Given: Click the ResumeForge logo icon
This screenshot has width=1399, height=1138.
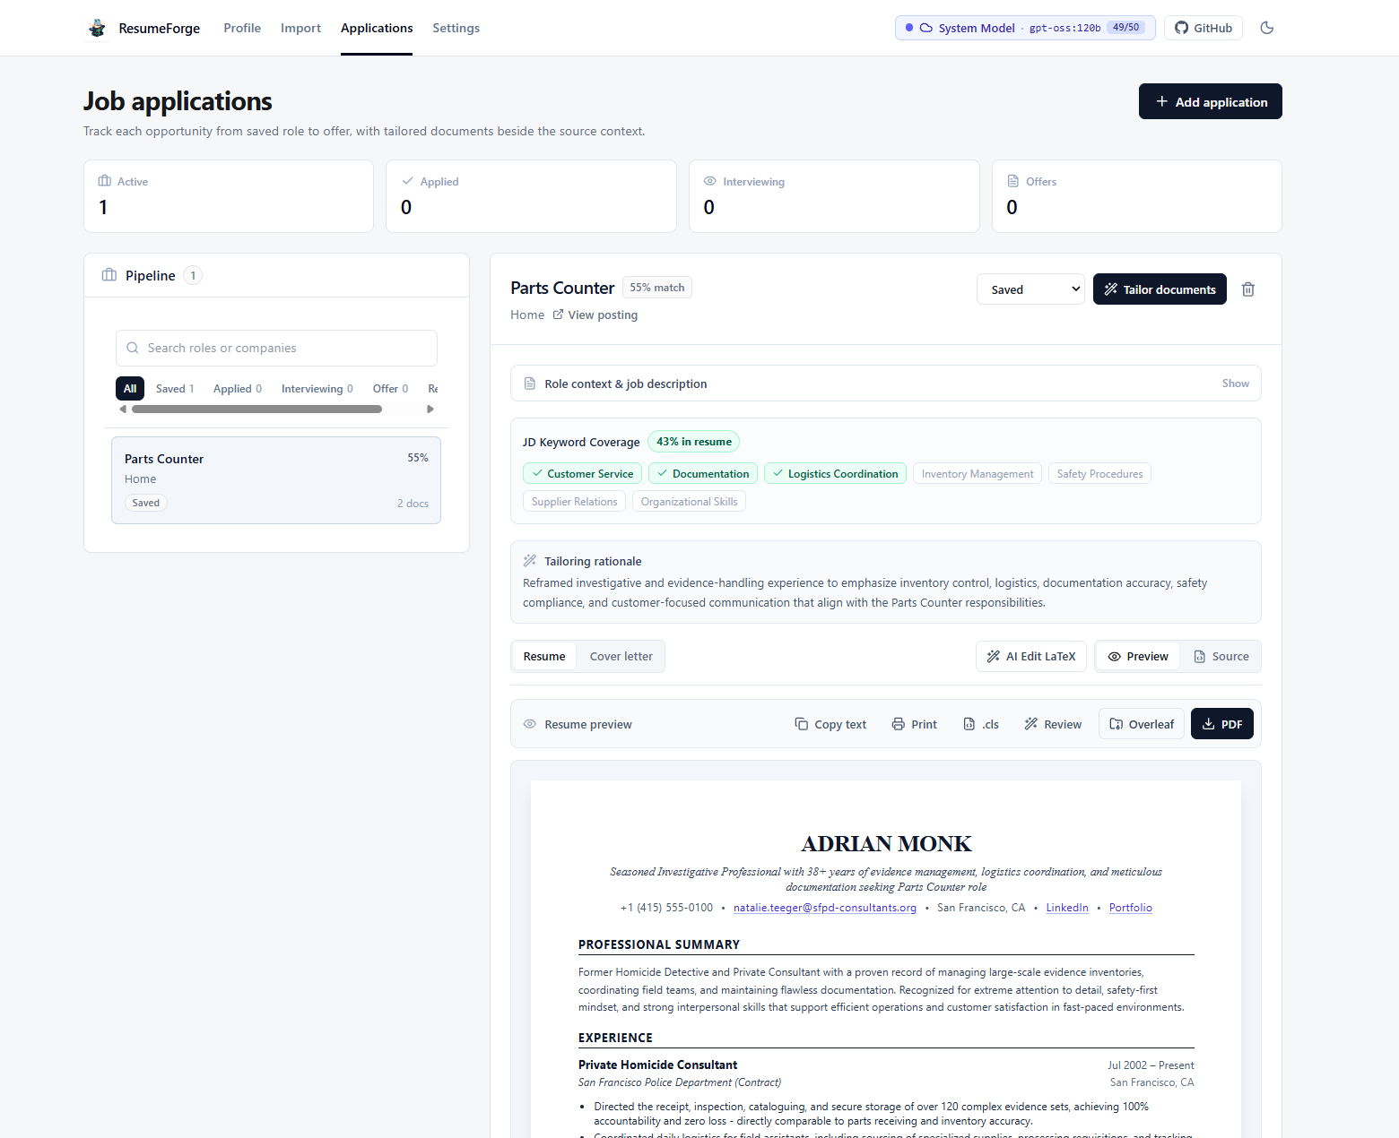Looking at the screenshot, I should [97, 29].
